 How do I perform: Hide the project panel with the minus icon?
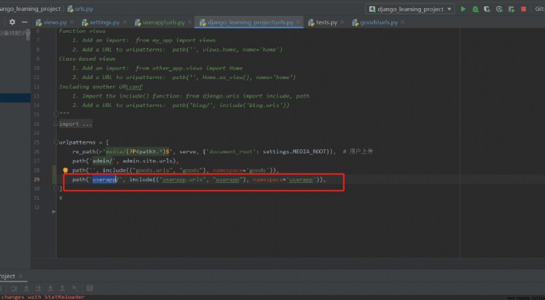[x=25, y=22]
